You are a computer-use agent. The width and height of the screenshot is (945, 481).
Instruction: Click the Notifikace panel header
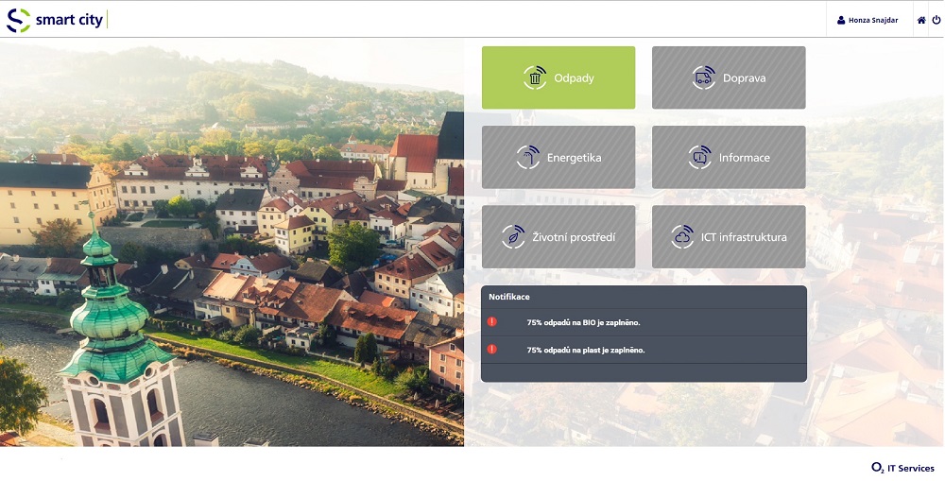click(644, 297)
